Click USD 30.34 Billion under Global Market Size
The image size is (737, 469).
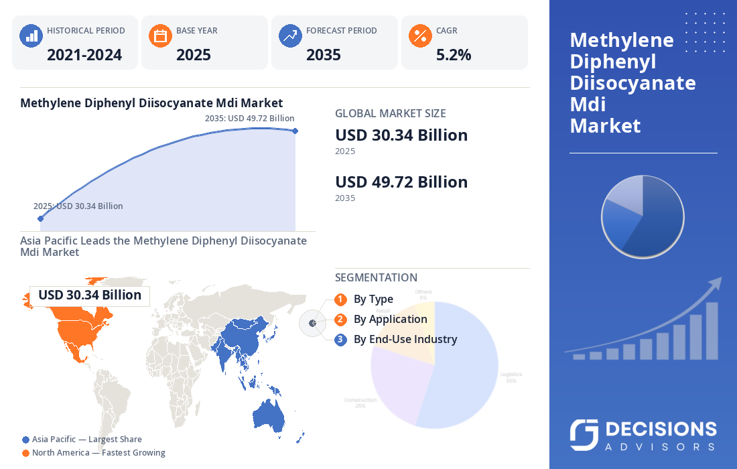[401, 135]
